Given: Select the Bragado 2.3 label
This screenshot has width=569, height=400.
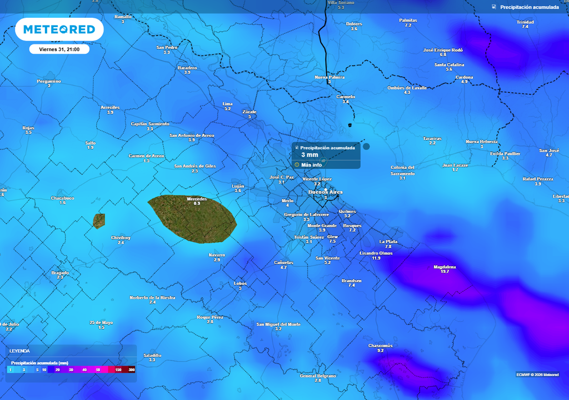Looking at the screenshot, I should pyautogui.click(x=60, y=275).
